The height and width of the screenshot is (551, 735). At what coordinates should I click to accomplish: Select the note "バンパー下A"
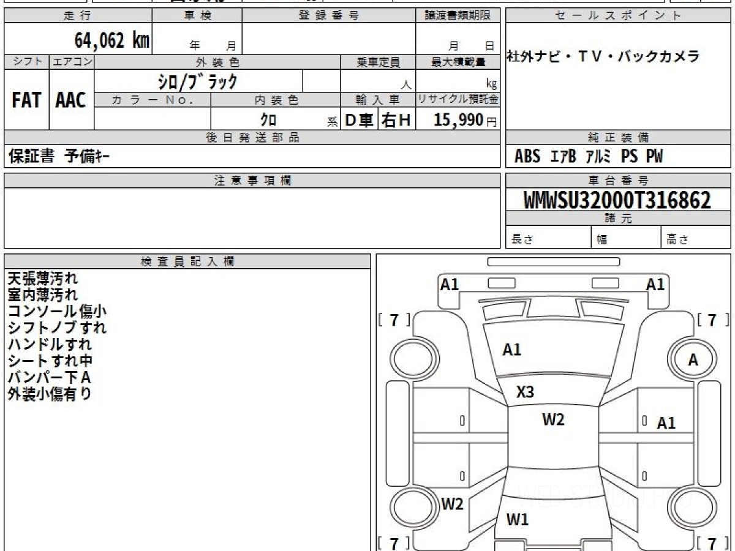[x=49, y=377]
